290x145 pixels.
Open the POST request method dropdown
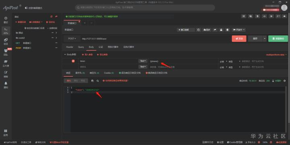(72, 39)
